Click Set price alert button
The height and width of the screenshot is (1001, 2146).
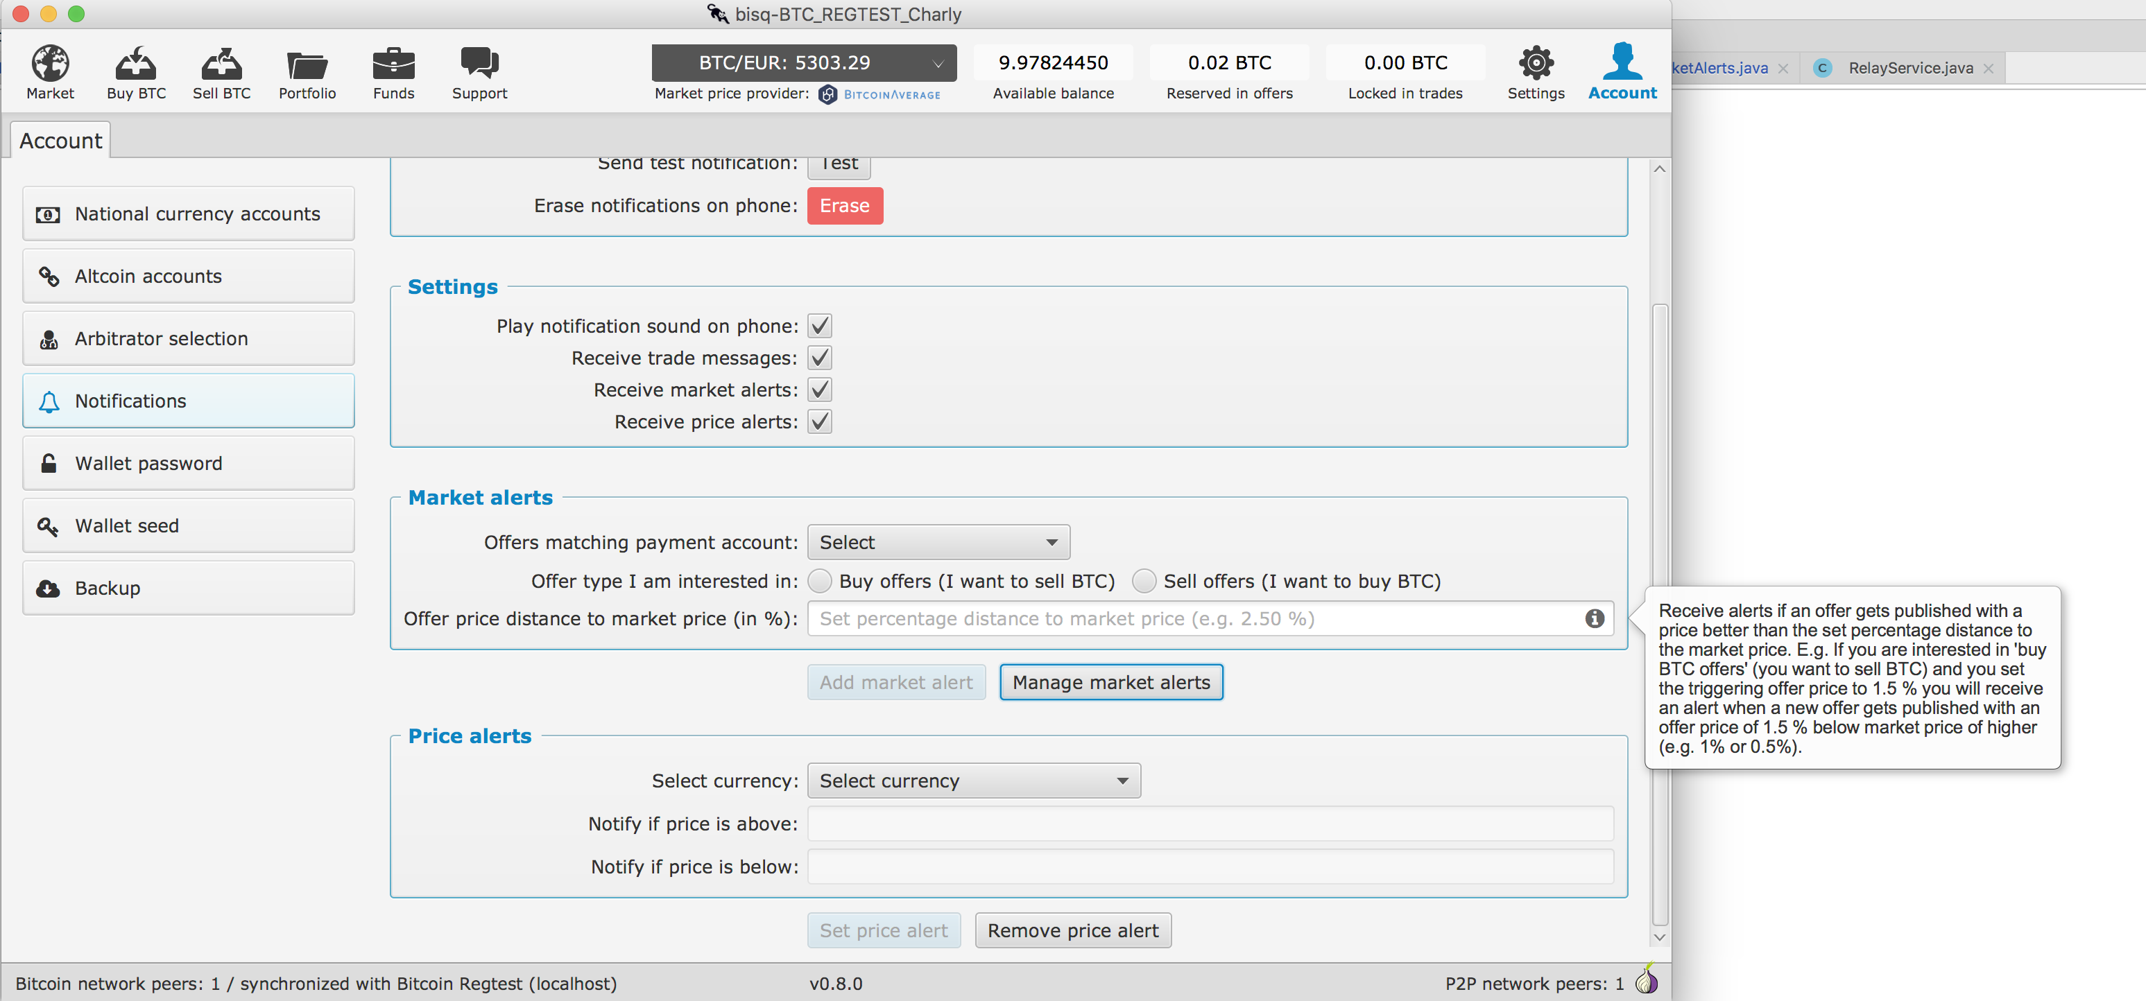click(884, 930)
